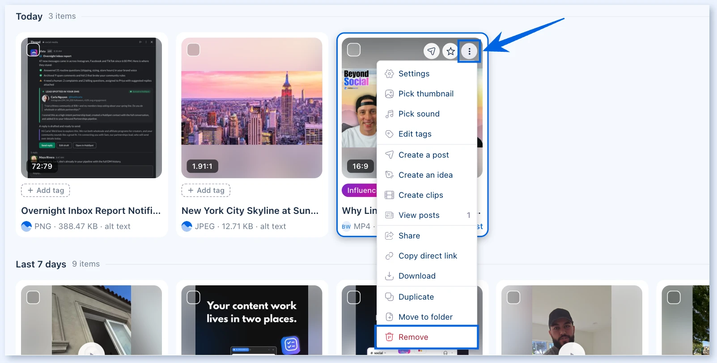Click Remove in the context menu
This screenshot has width=717, height=363.
coord(427,337)
